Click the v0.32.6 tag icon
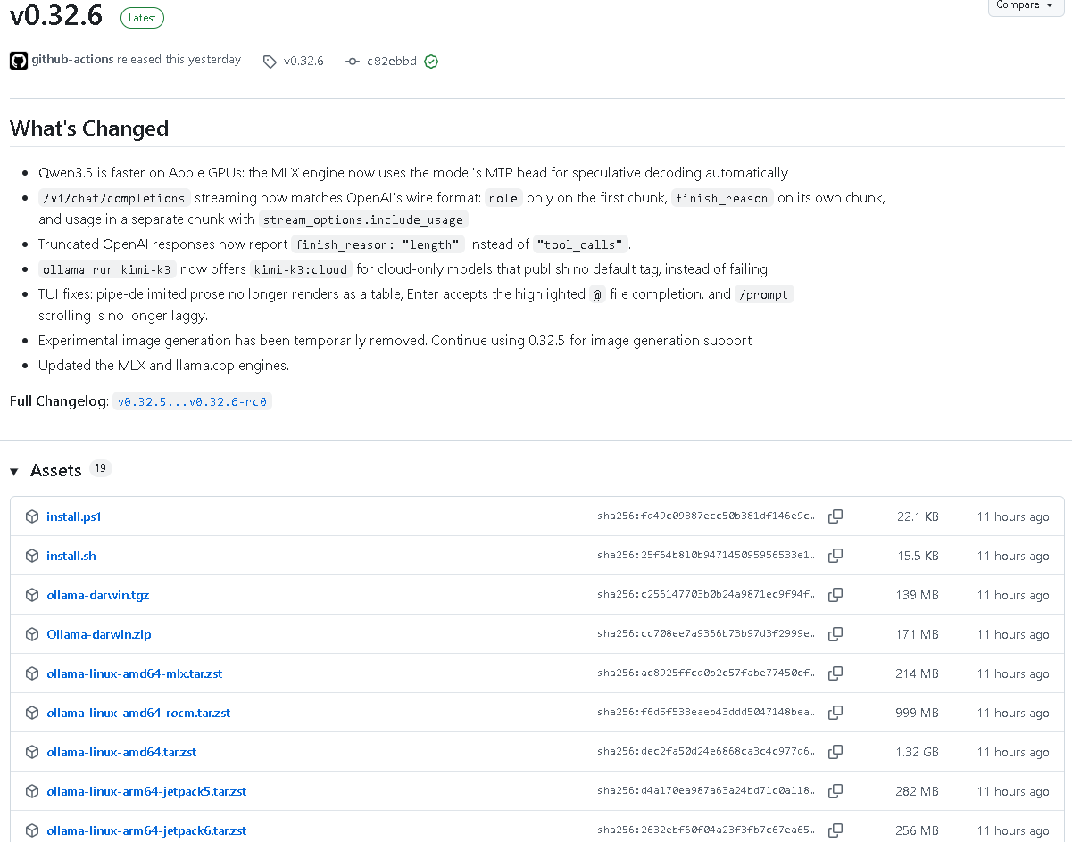 270,62
